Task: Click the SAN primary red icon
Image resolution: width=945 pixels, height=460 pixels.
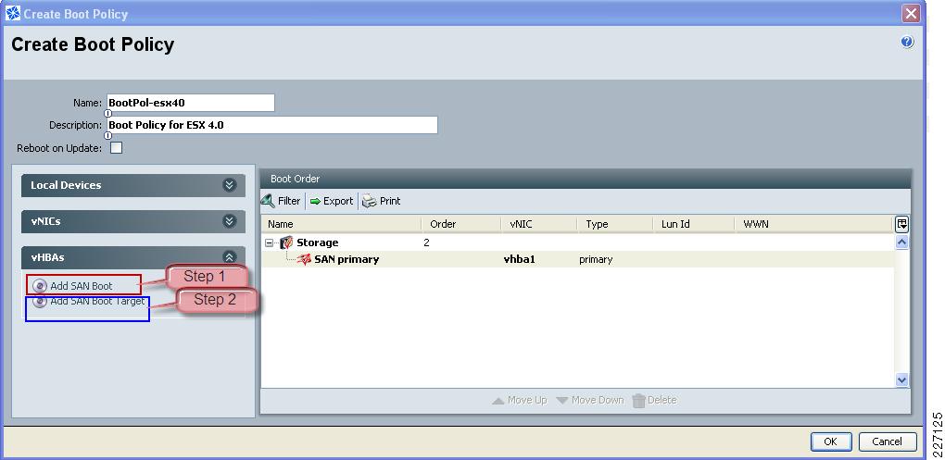Action: click(x=305, y=259)
